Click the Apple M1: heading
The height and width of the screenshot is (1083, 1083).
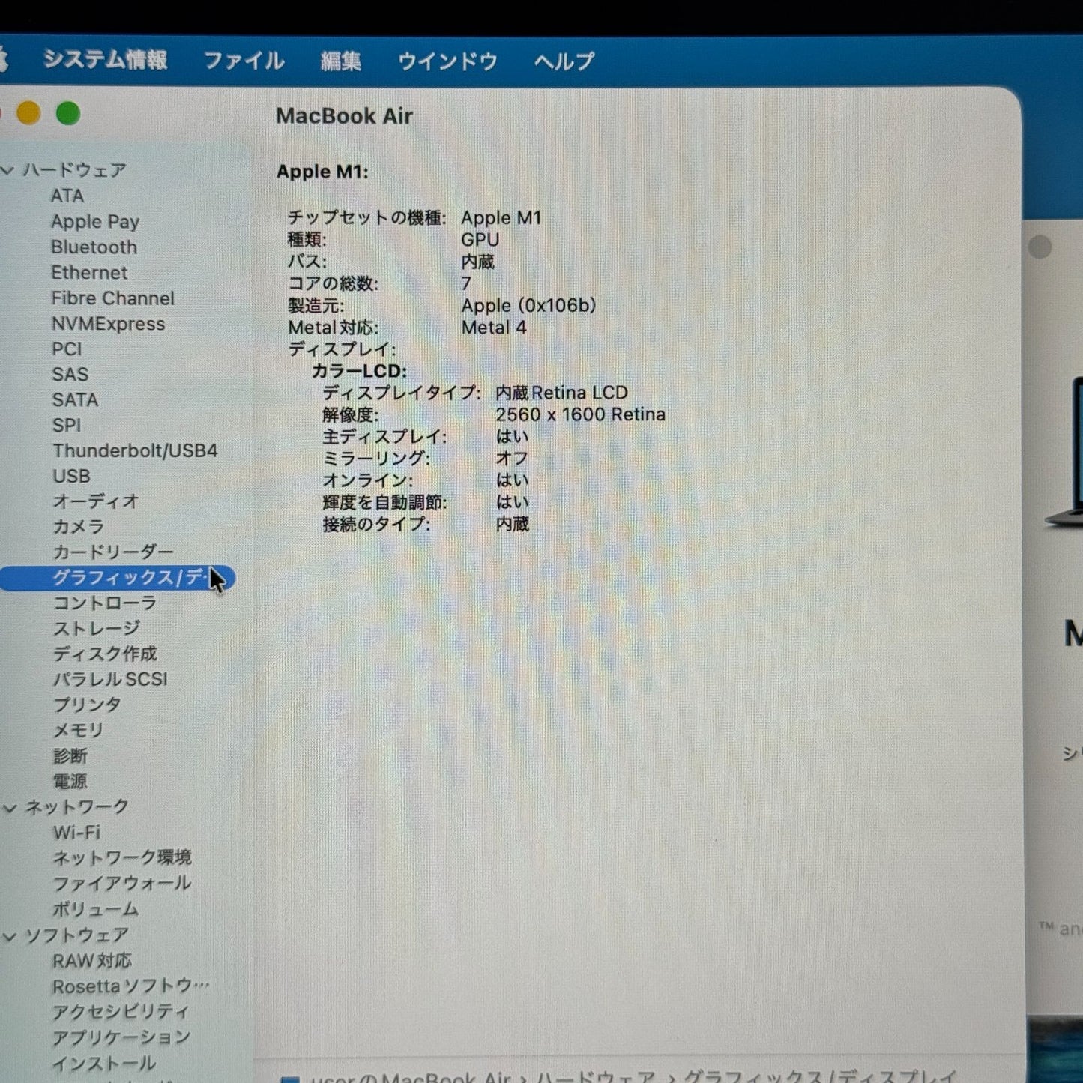point(322,172)
